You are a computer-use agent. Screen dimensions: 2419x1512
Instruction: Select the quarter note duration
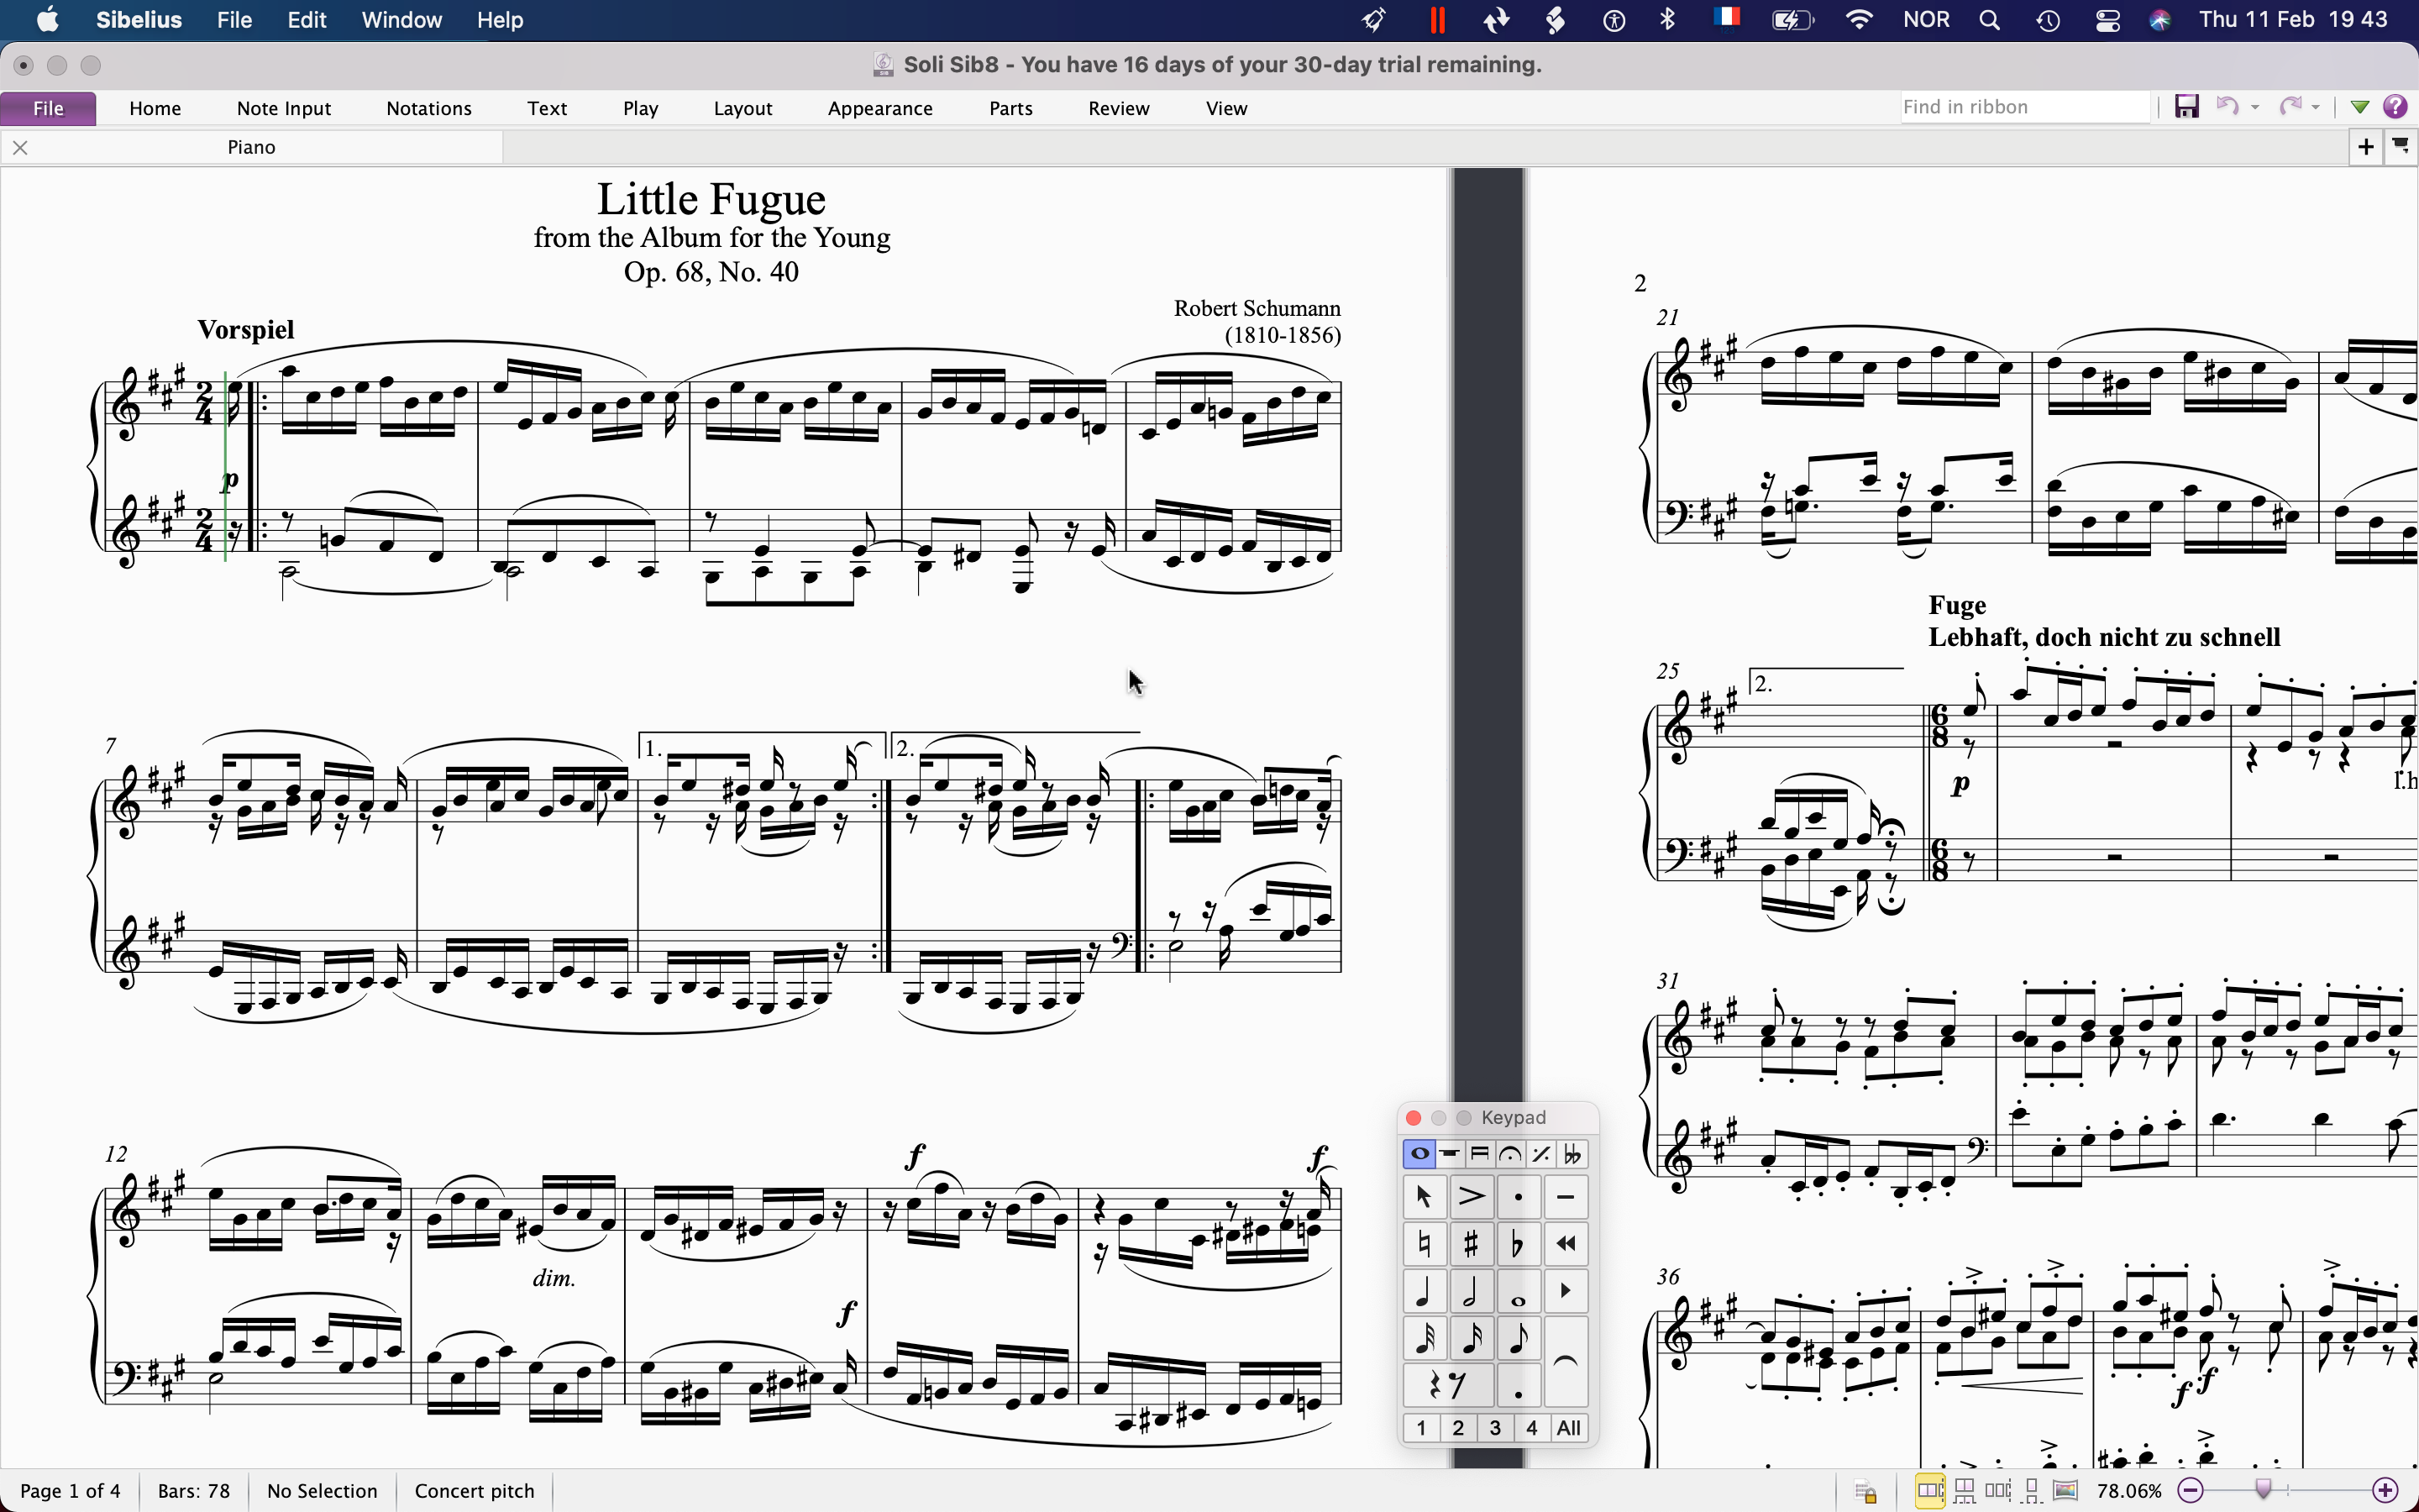point(1425,1291)
